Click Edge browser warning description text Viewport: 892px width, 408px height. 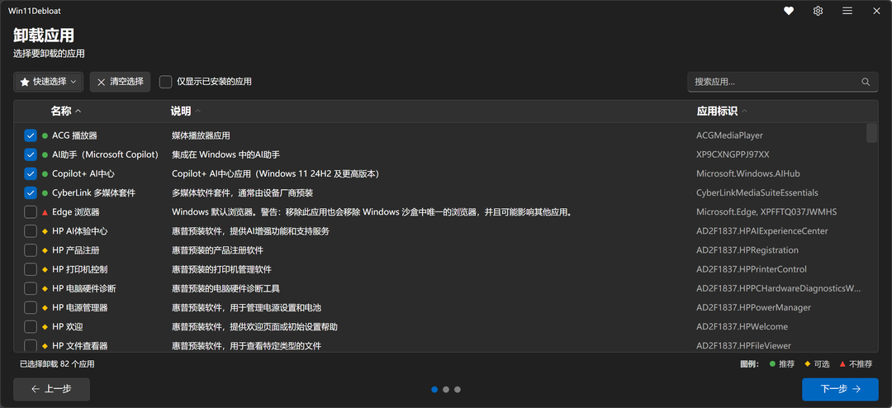(x=372, y=211)
